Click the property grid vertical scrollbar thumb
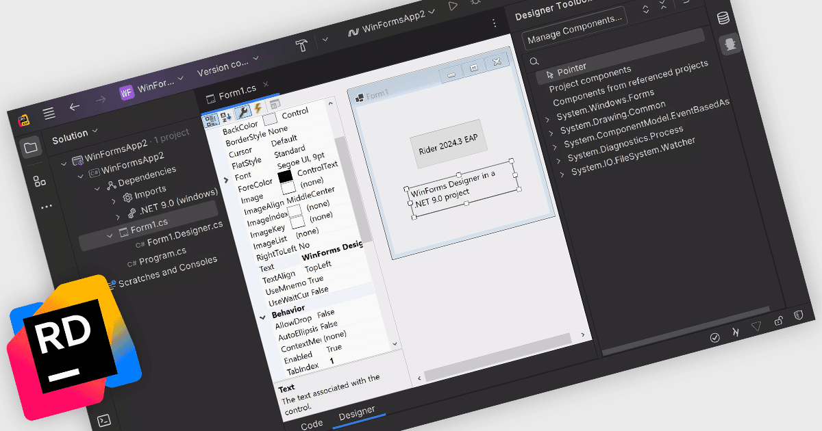 pyautogui.click(x=353, y=189)
